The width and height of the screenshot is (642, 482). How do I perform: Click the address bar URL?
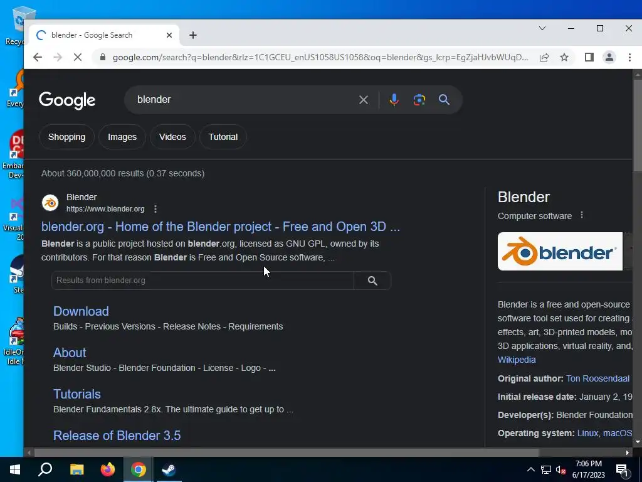320,57
